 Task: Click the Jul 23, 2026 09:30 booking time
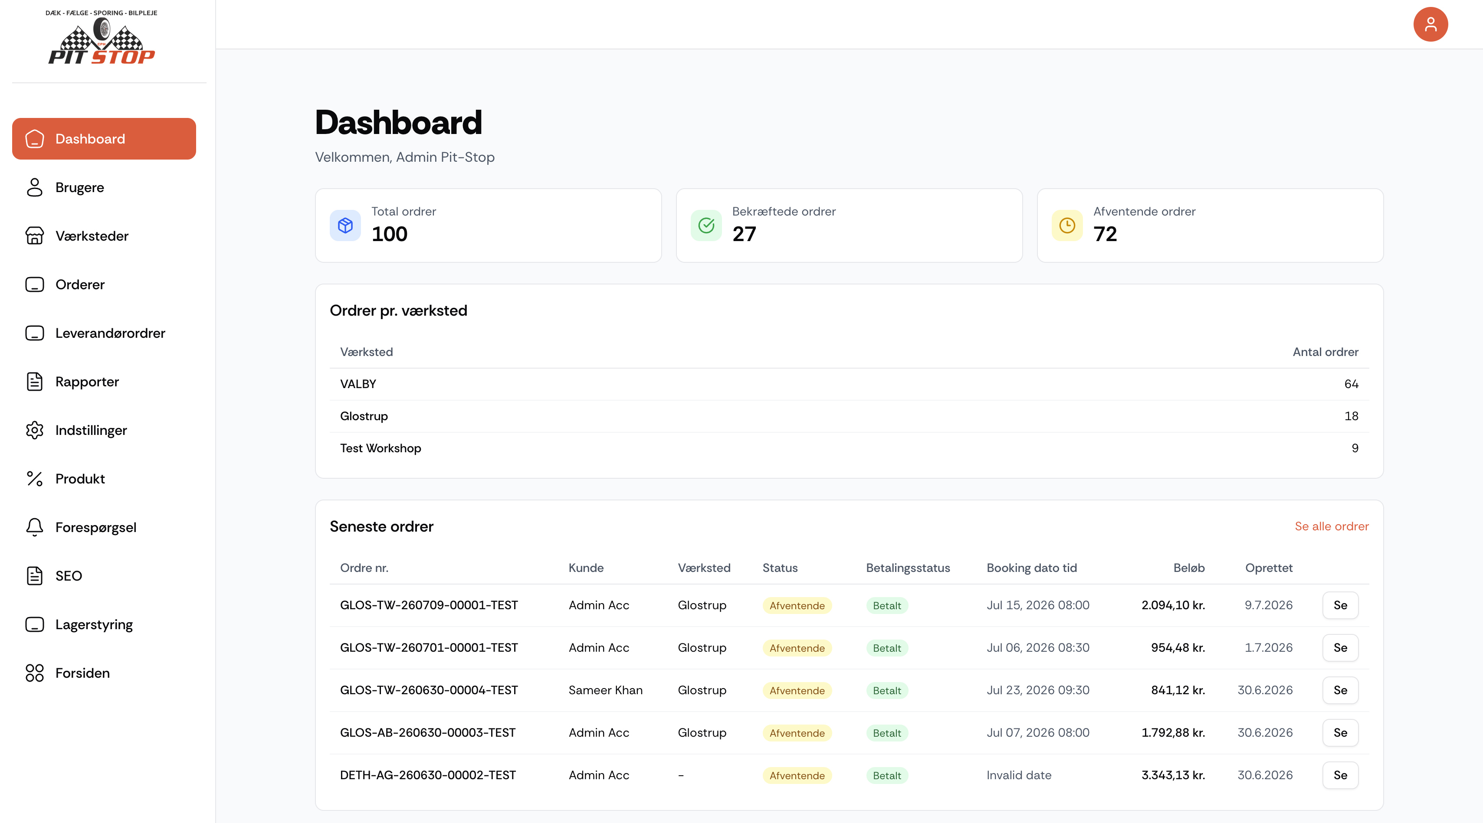pyautogui.click(x=1038, y=690)
